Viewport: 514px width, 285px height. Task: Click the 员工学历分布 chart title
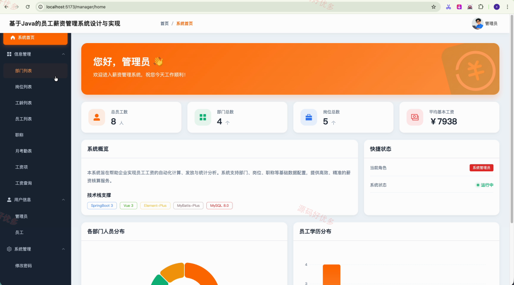(315, 231)
